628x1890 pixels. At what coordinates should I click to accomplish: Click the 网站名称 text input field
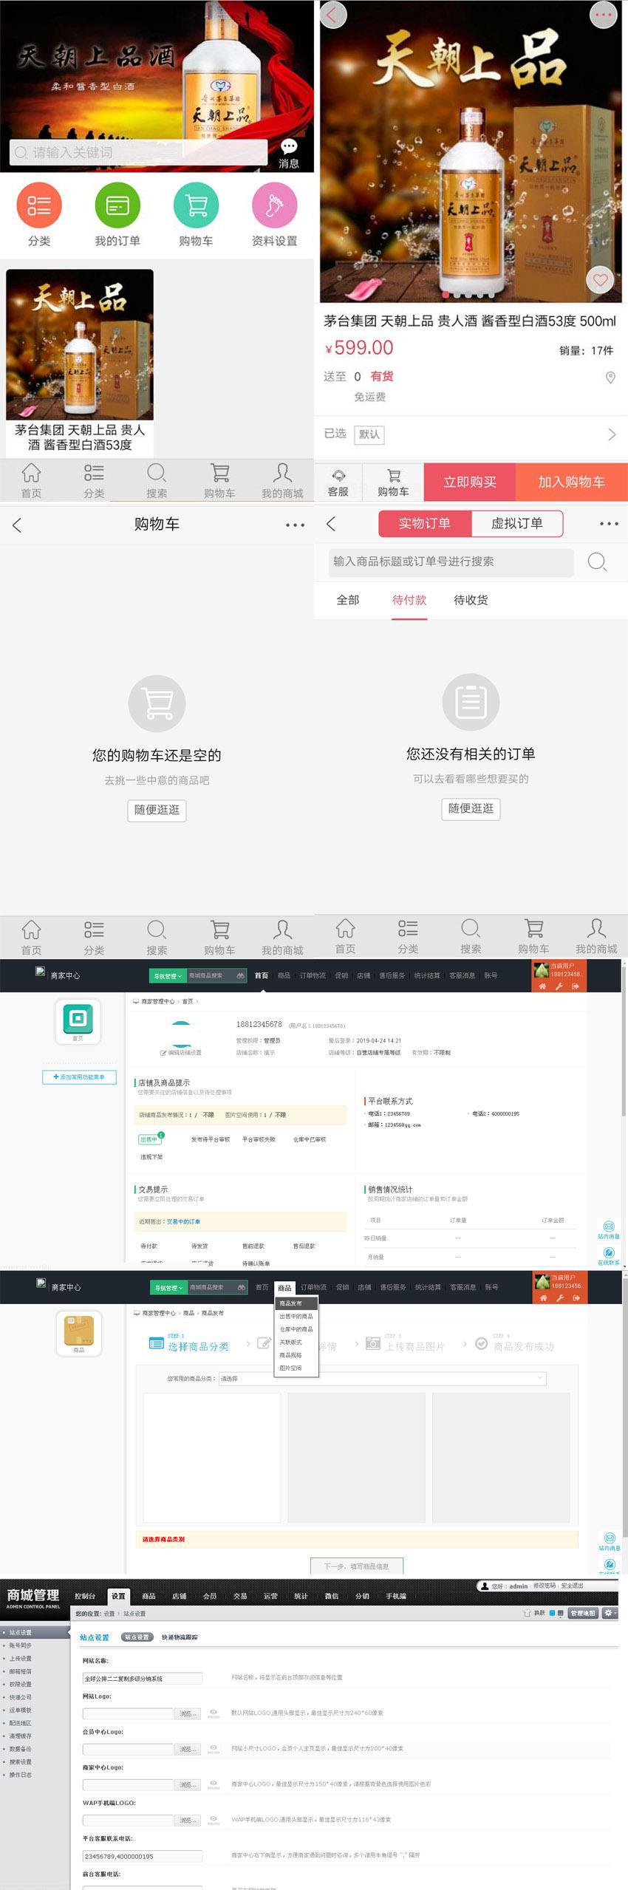click(142, 1678)
